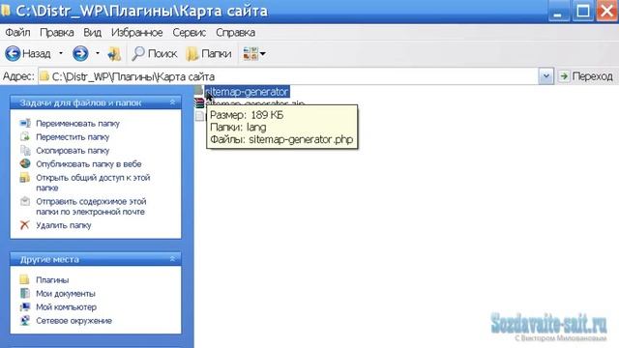This screenshot has width=619, height=348.
Task: Go up one folder level icon
Action: click(114, 54)
